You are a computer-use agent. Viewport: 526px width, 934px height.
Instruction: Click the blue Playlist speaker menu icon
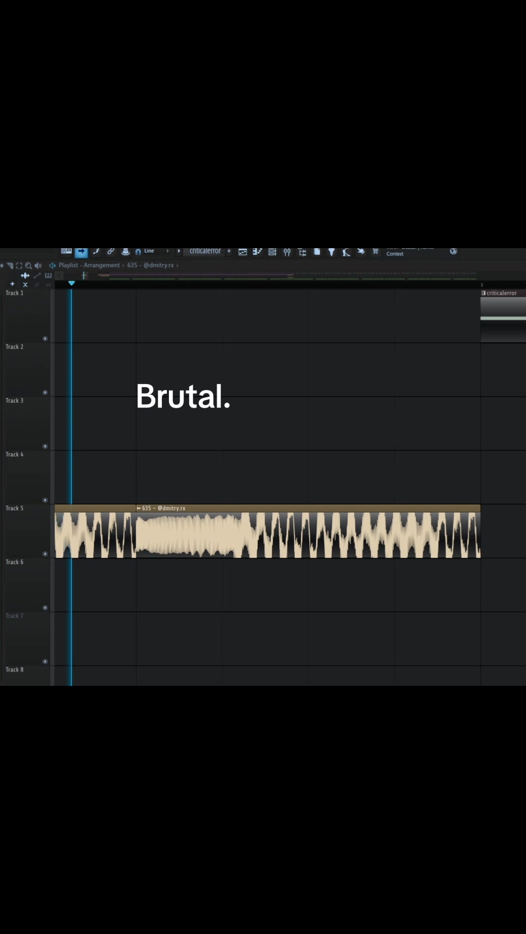click(52, 265)
